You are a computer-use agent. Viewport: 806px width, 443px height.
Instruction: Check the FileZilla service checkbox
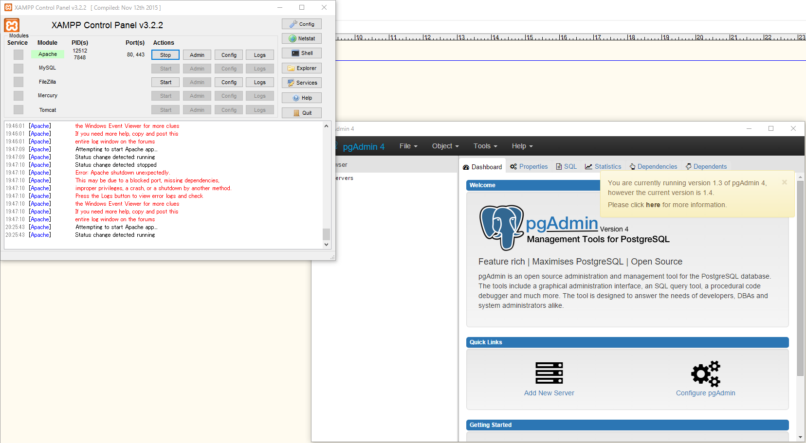(x=18, y=82)
